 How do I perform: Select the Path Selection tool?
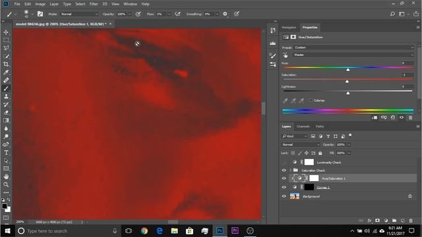[x=6, y=161]
